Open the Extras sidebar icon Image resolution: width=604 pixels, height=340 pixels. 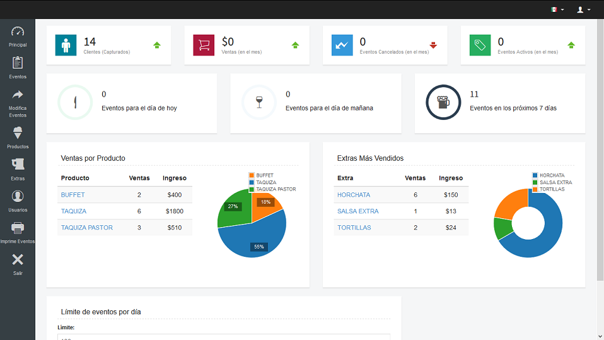(x=18, y=165)
